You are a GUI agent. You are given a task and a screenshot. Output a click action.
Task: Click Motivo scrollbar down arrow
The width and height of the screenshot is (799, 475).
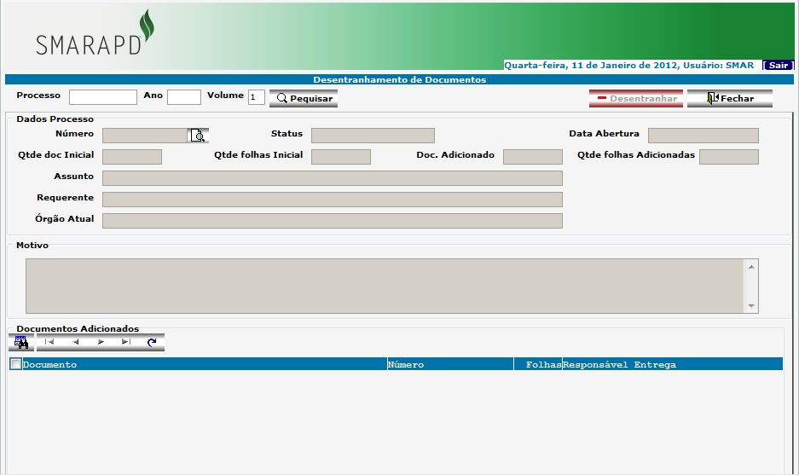751,306
